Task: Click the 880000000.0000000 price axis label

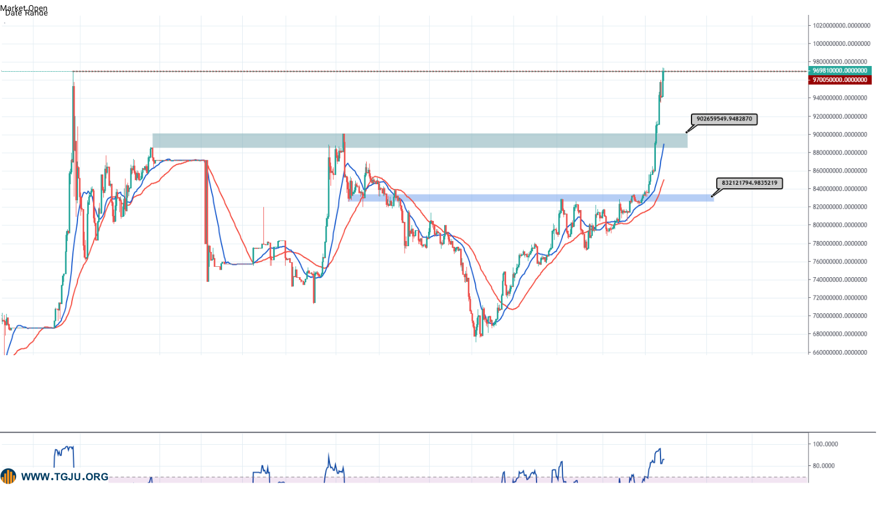Action: coord(840,153)
